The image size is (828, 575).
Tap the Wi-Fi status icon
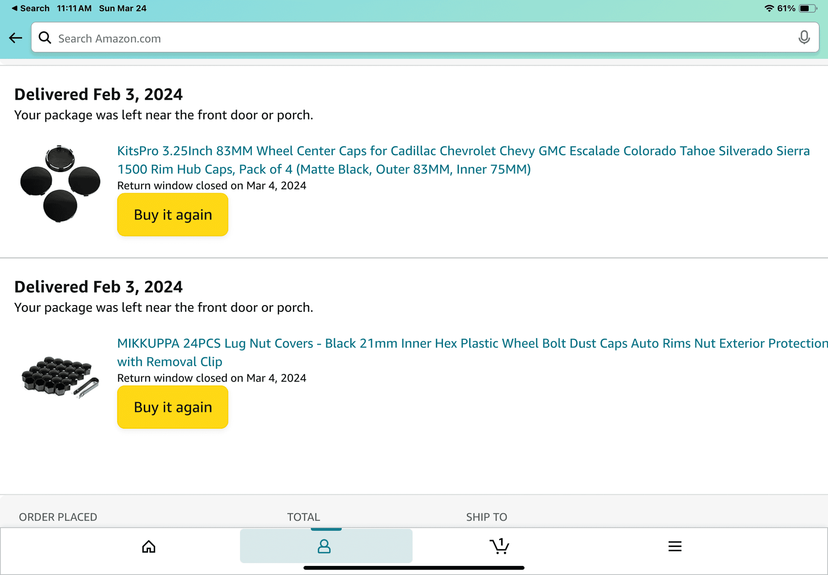768,8
